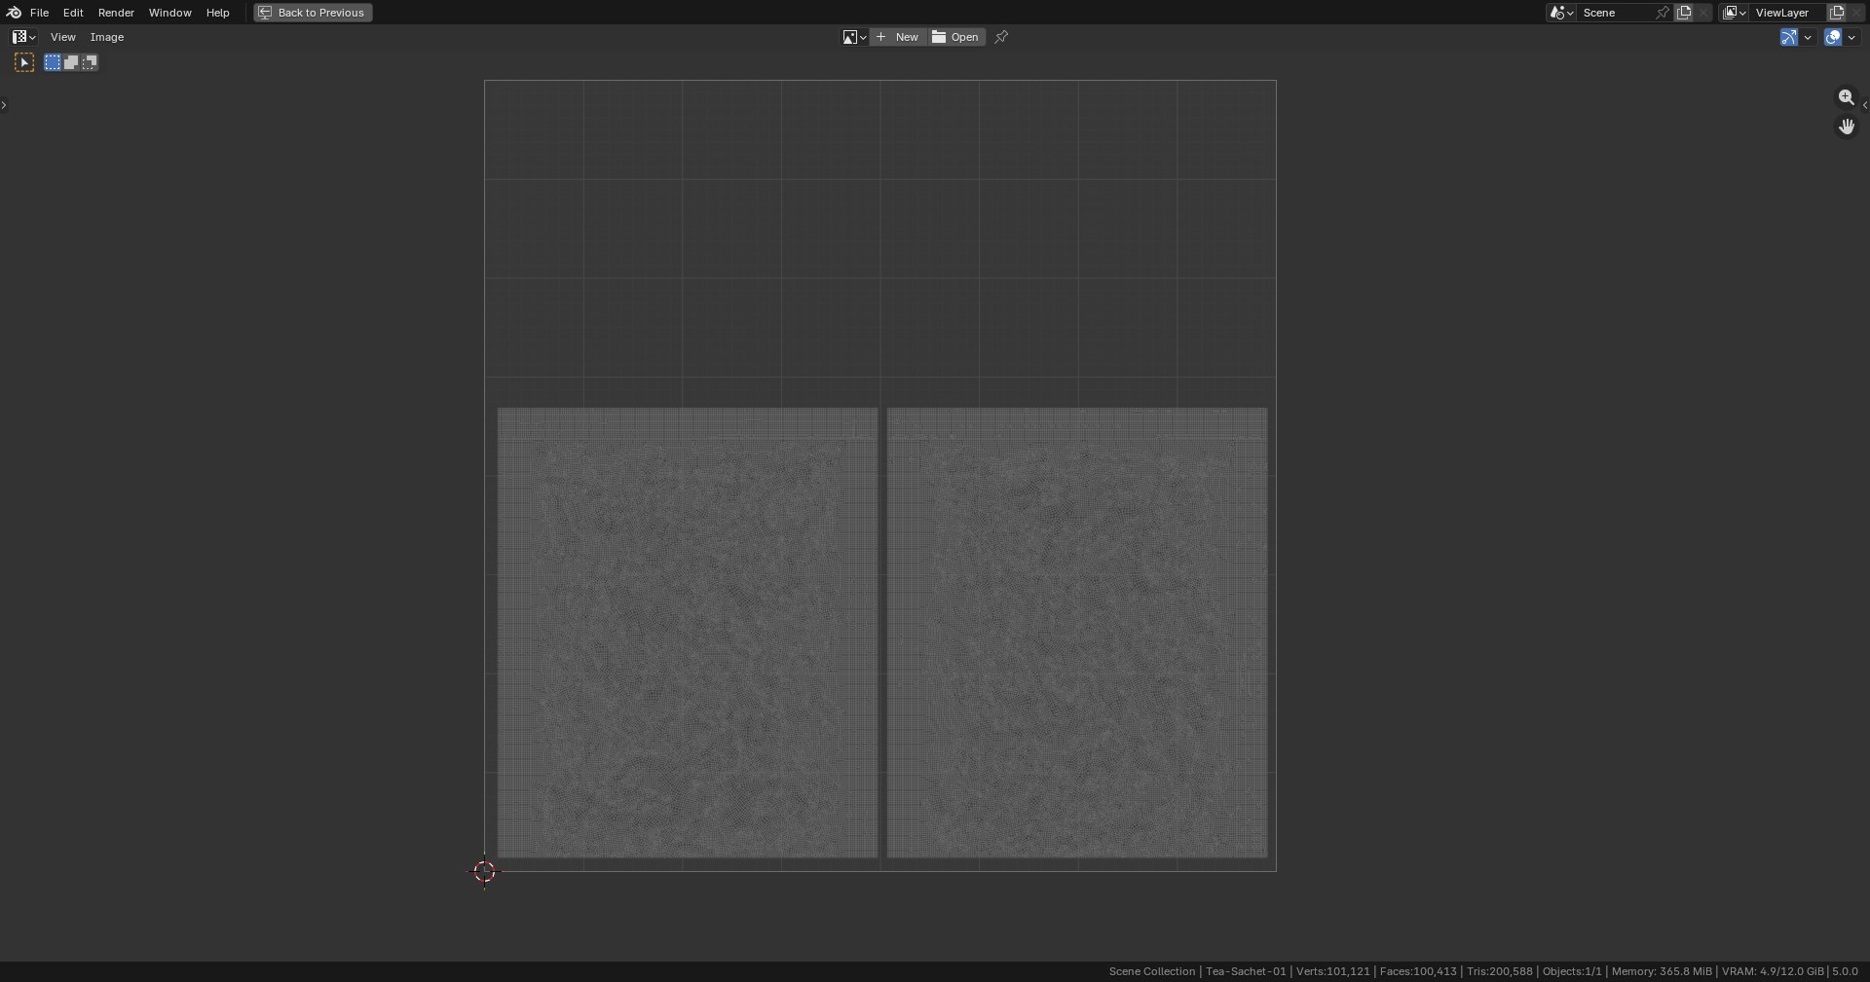Click the Tris:200,588 status entry
1870x982 pixels.
[1500, 971]
